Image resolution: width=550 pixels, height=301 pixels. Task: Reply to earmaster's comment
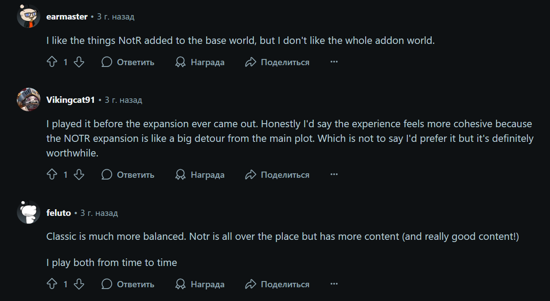point(128,62)
